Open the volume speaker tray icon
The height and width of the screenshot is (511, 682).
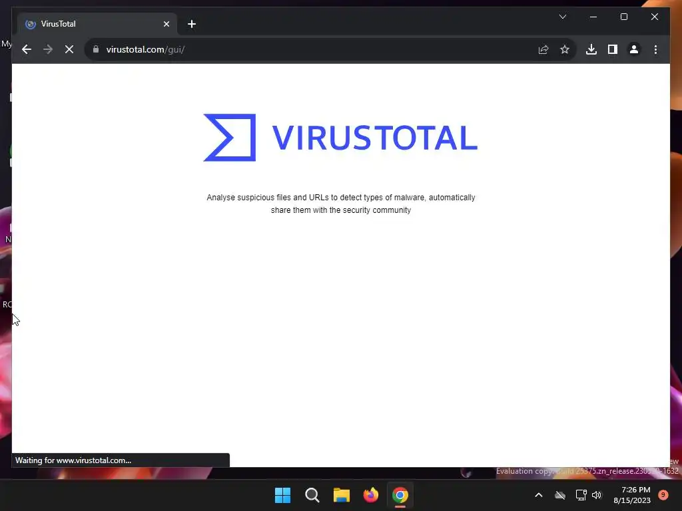[597, 495]
